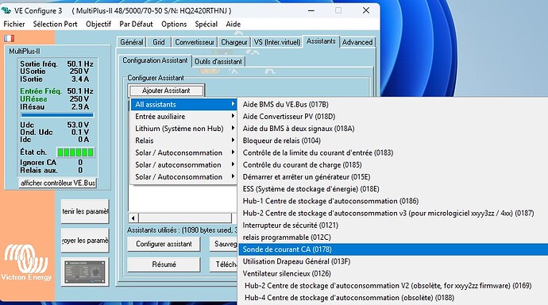Switch to the Advanced tab
Screen dimensions: 548x305
(357, 42)
